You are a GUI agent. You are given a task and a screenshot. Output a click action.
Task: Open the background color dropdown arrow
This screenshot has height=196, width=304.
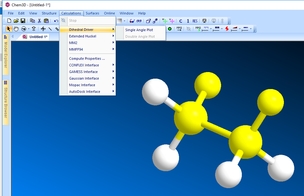tap(124, 21)
